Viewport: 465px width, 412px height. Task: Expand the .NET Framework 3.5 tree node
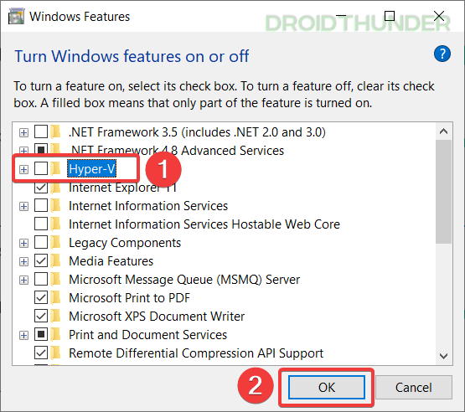pos(23,132)
